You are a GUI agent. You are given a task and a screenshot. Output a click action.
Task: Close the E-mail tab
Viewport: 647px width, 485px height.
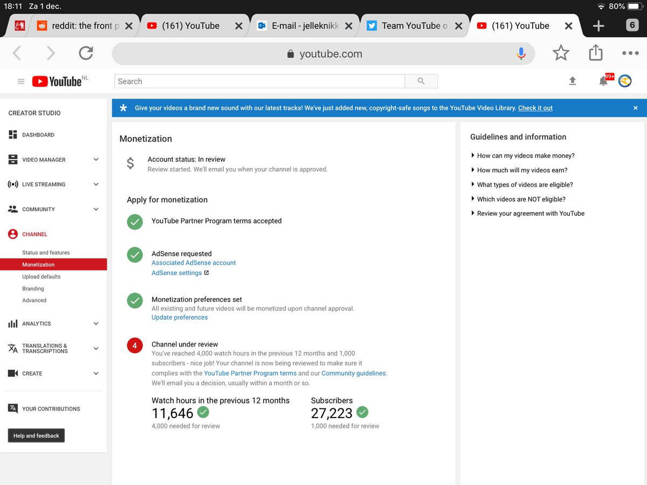point(348,26)
